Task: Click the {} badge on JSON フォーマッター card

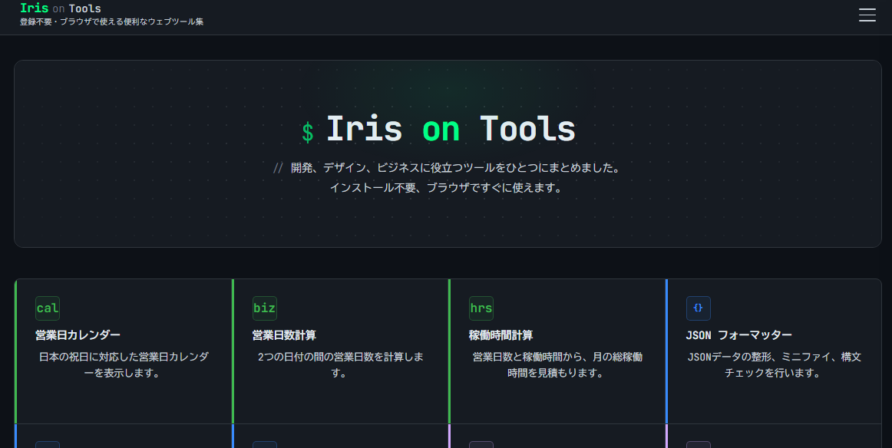Action: click(698, 308)
